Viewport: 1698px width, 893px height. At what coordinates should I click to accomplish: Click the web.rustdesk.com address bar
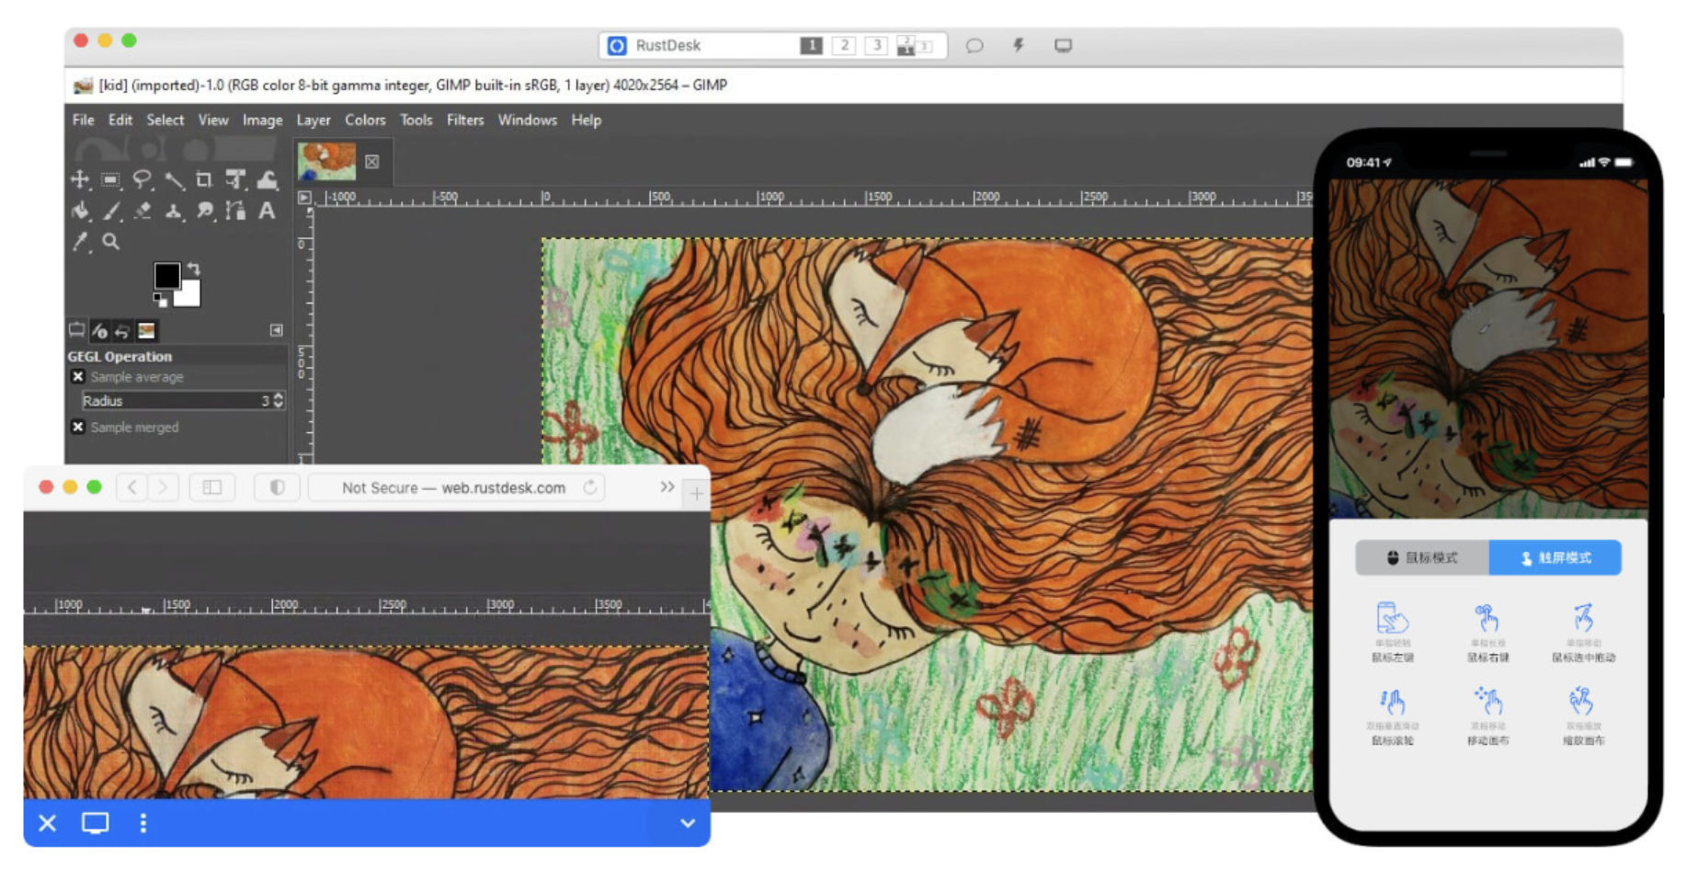(x=453, y=488)
